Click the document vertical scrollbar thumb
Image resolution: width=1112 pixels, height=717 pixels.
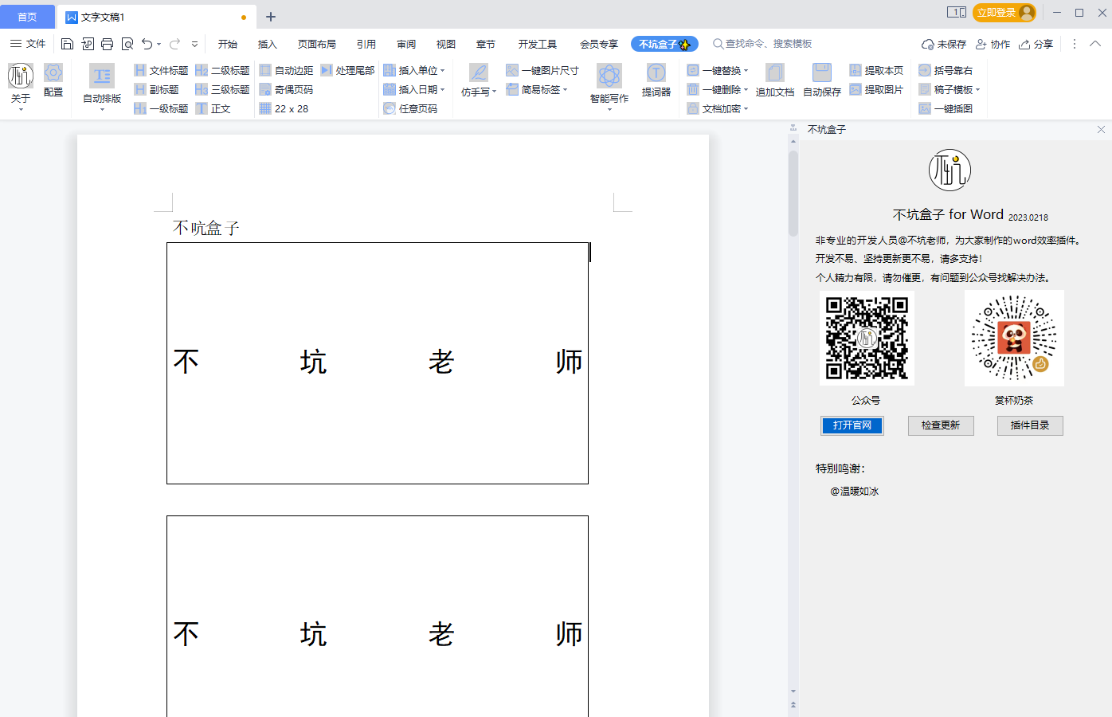coord(793,194)
